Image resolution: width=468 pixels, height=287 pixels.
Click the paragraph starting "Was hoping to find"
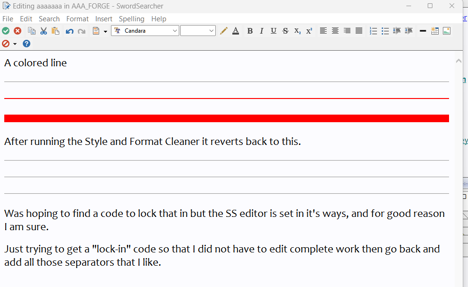pyautogui.click(x=224, y=220)
